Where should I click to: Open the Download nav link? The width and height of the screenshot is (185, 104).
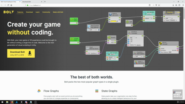[x=29, y=12]
